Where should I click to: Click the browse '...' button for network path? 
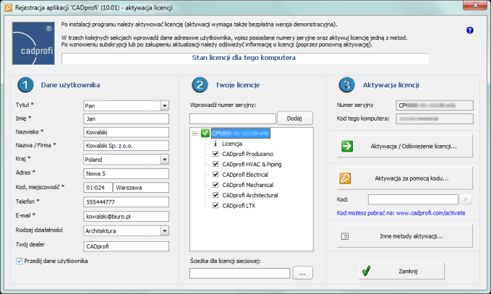tap(302, 273)
